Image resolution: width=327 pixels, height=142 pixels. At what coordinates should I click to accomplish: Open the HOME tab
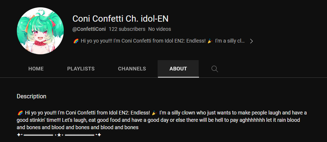(x=36, y=69)
